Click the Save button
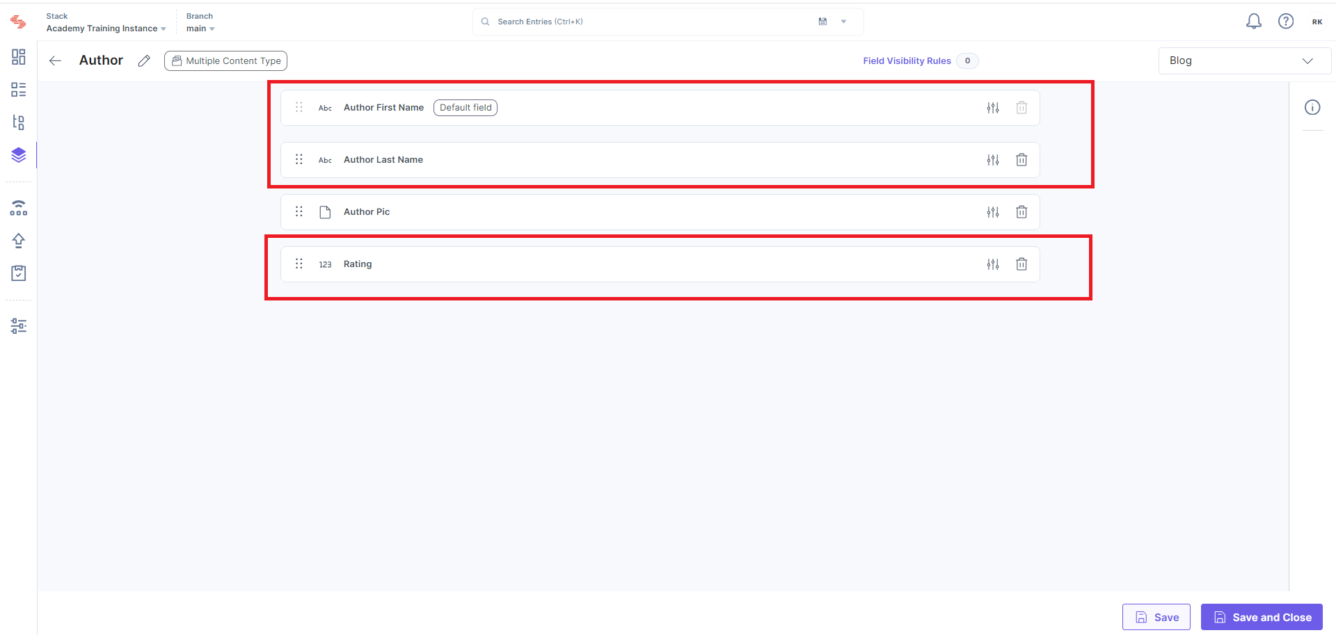 coord(1156,617)
